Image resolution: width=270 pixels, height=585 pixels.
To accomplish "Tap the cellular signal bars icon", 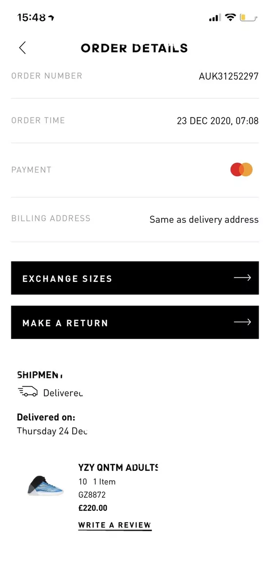I will [x=215, y=18].
